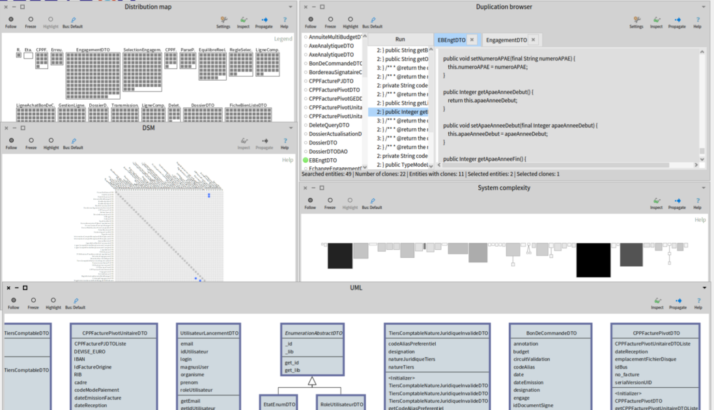The image size is (714, 410).
Task: Click the Help link in the DSM canvas
Action: (287, 159)
